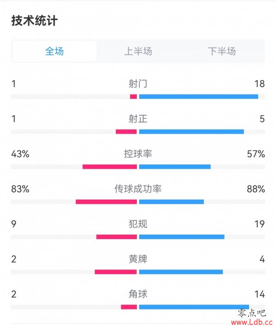
Task: Click the blue 射正 bar
Action: (191, 132)
